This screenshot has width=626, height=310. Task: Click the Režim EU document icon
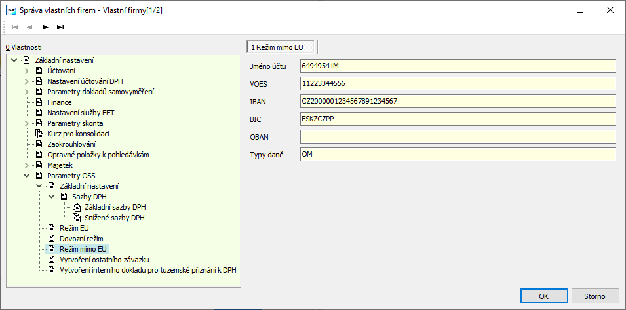[51, 228]
